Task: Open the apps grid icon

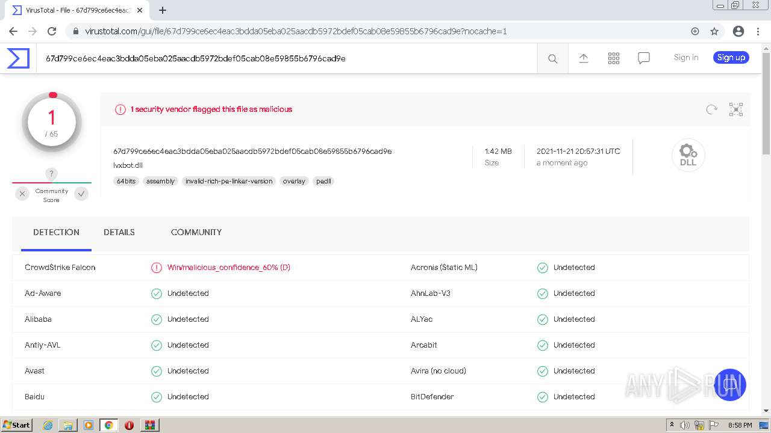Action: click(x=613, y=58)
